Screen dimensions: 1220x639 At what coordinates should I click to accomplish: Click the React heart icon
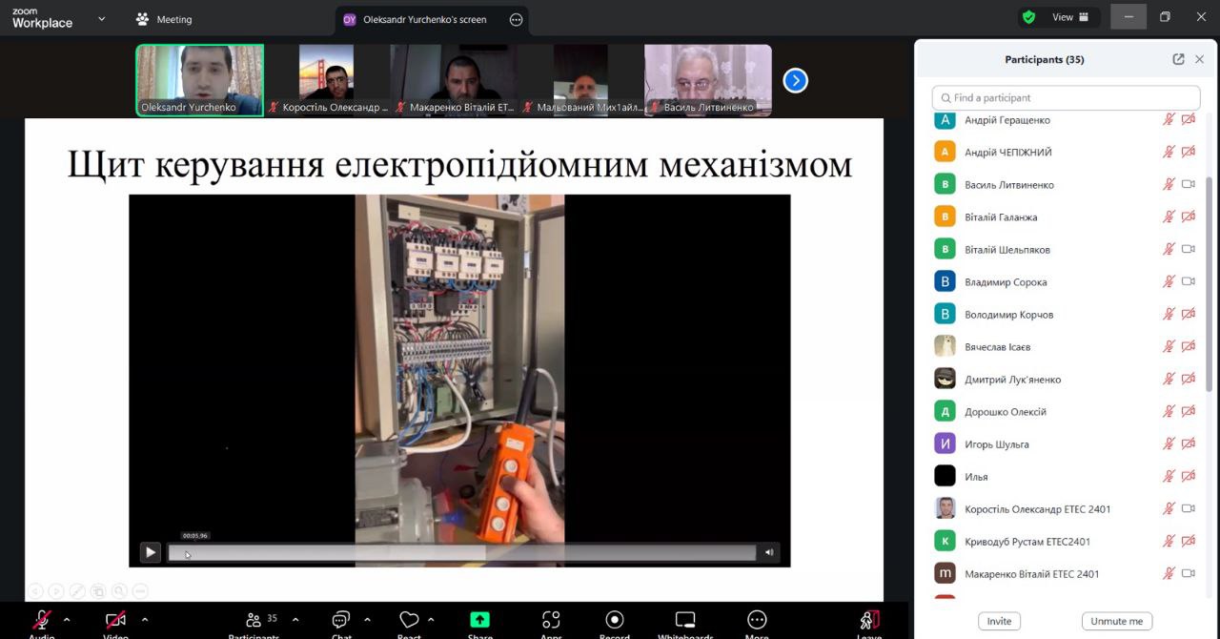[x=409, y=620]
